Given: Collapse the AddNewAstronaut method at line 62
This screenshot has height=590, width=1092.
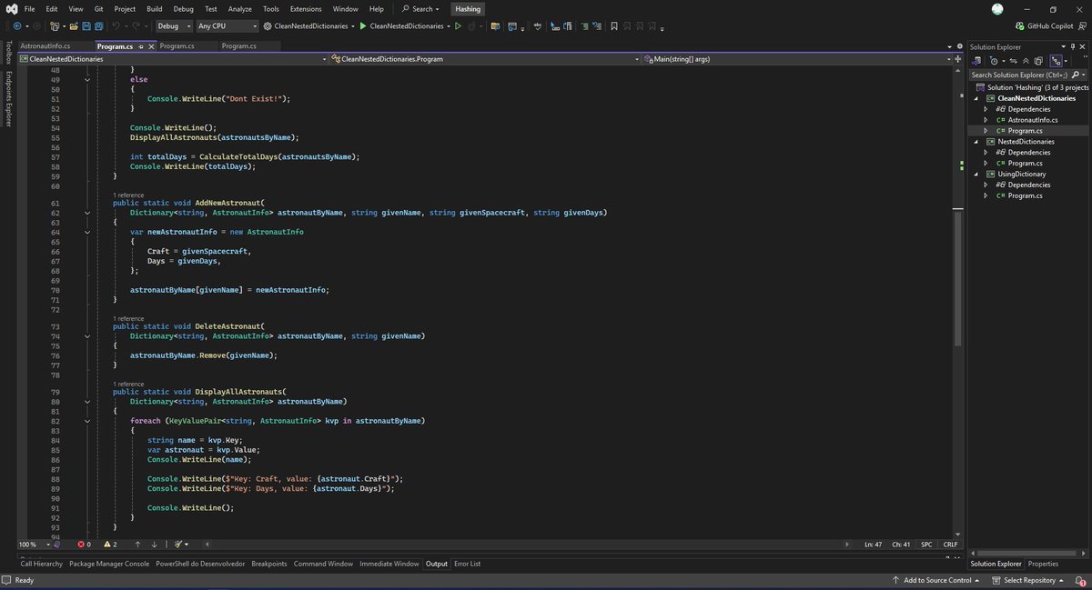Looking at the screenshot, I should pyautogui.click(x=88, y=212).
